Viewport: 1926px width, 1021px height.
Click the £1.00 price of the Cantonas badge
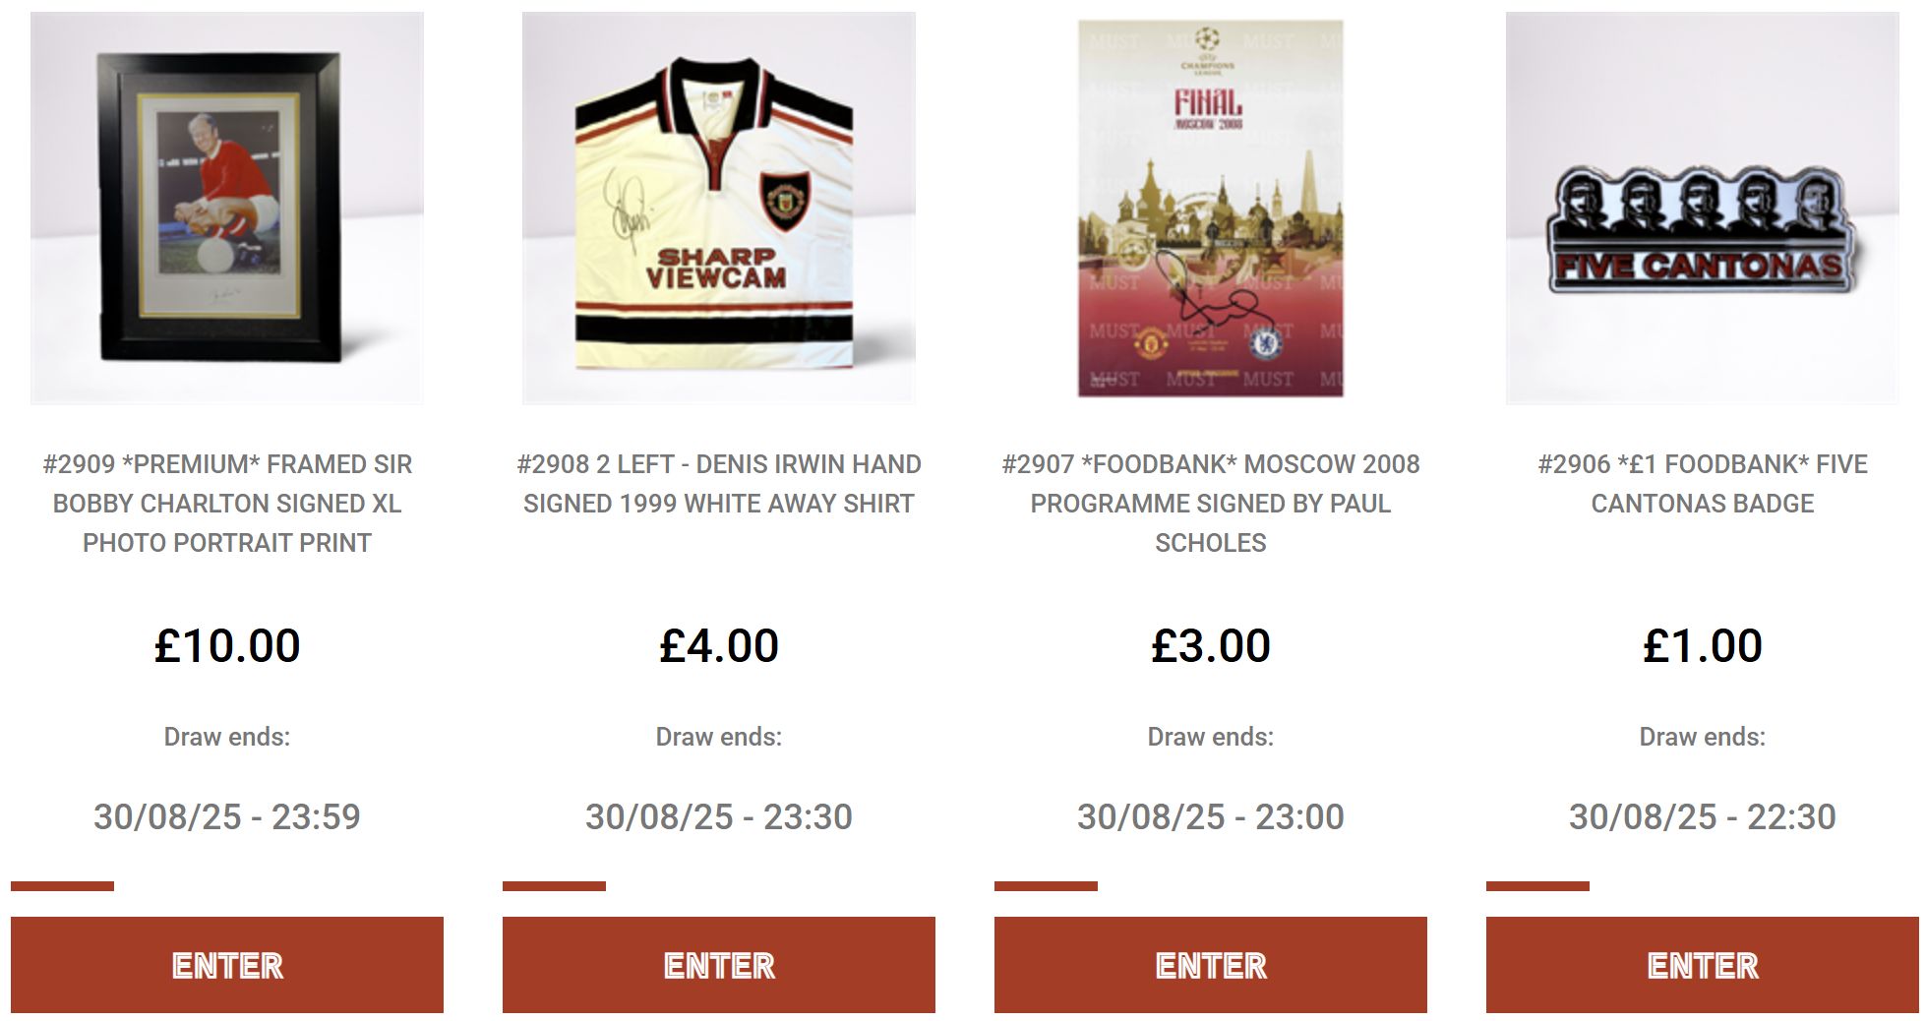[x=1703, y=646]
